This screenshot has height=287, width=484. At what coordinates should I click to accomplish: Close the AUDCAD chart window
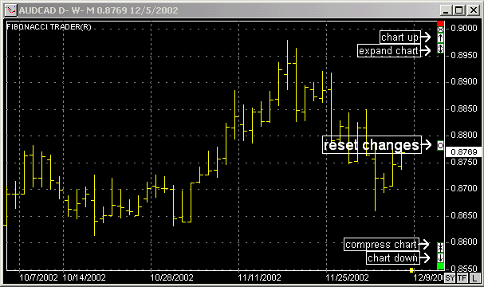473,10
